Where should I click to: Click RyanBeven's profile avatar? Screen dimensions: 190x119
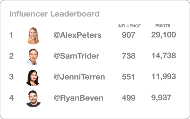coord(33,99)
